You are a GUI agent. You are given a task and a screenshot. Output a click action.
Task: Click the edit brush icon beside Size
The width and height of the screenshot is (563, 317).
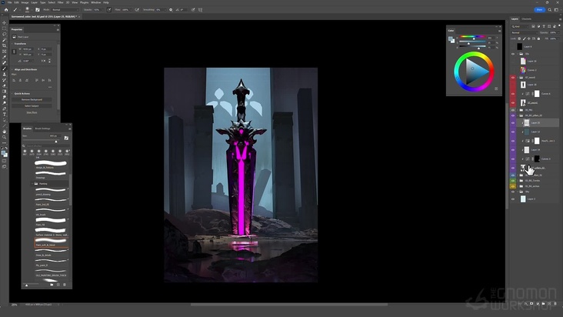(66, 138)
